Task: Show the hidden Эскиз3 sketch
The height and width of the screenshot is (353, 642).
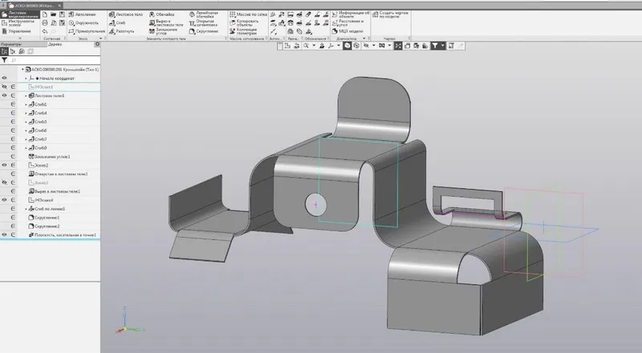Action: pyautogui.click(x=5, y=183)
